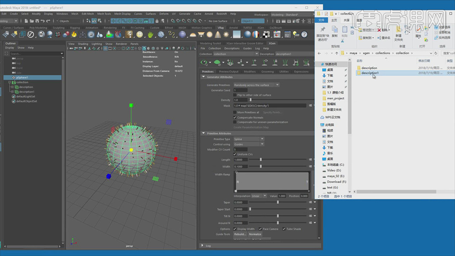Click the Taper slider handle

[278, 202]
